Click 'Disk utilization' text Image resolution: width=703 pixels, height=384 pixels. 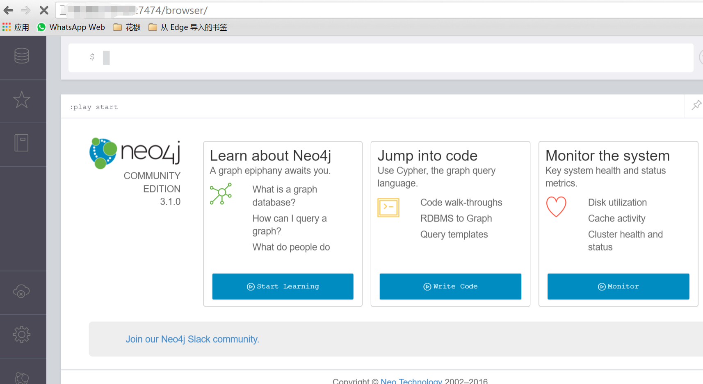coord(617,202)
